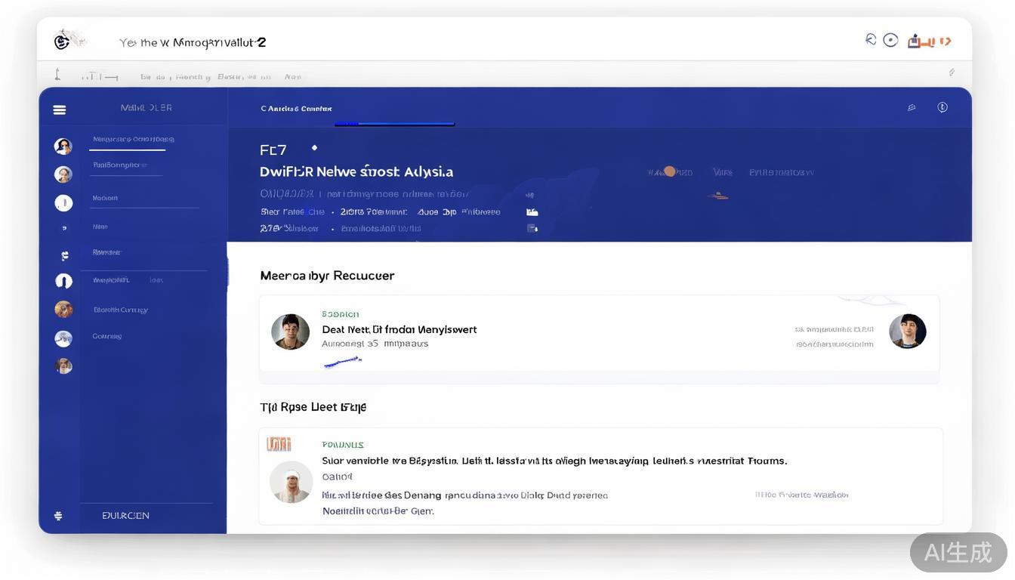Click the app logo in the top-left corner
This screenshot has width=1015, height=580.
coord(63,41)
